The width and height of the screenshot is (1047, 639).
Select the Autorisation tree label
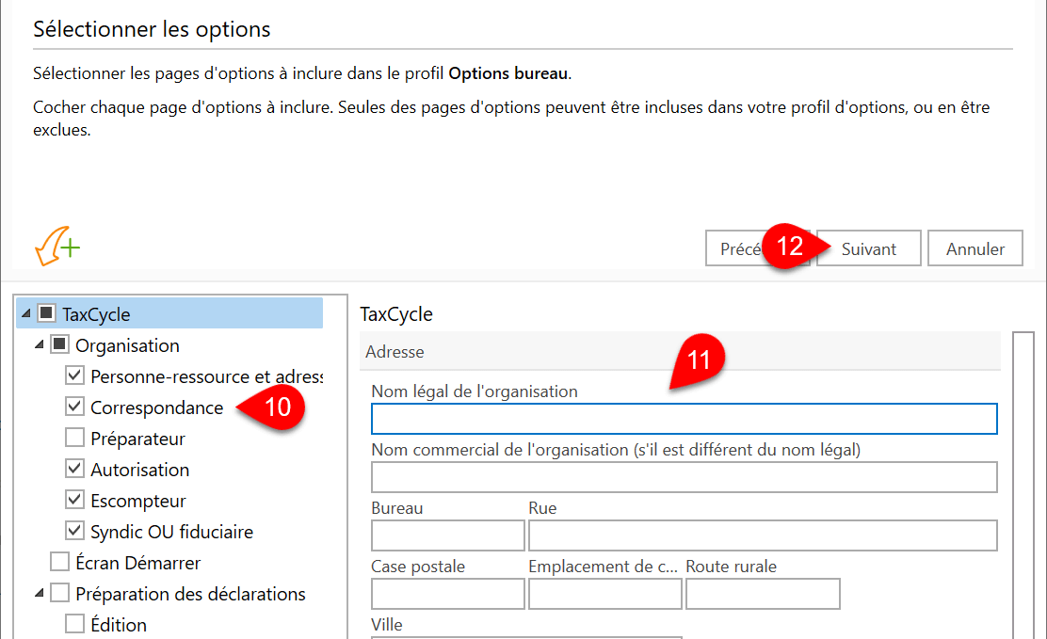click(x=139, y=470)
